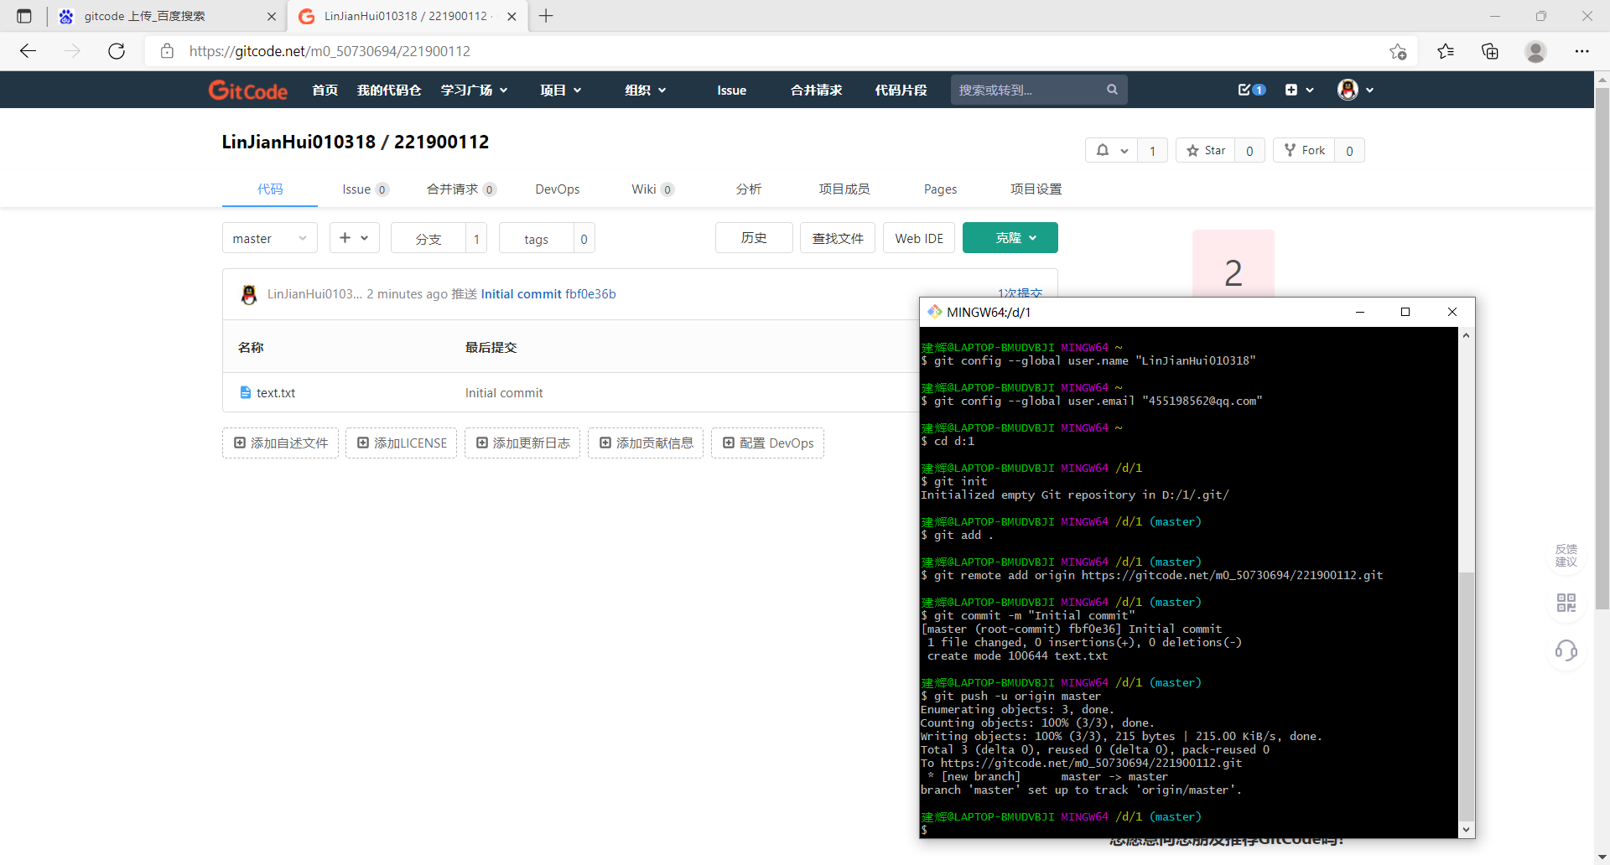
Task: Go to 首页 in navbar
Action: click(325, 90)
